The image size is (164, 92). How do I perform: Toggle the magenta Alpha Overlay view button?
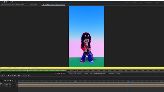click(61, 74)
